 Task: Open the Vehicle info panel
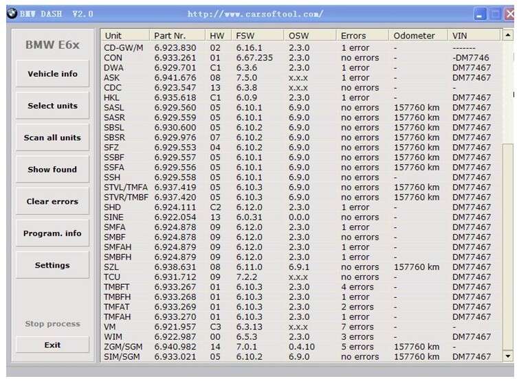pos(52,74)
